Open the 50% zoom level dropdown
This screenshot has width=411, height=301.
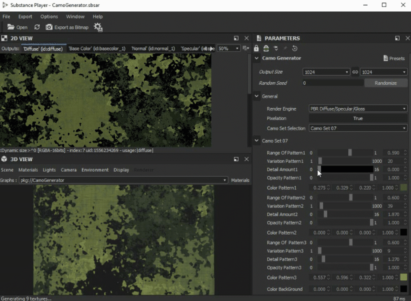228,49
